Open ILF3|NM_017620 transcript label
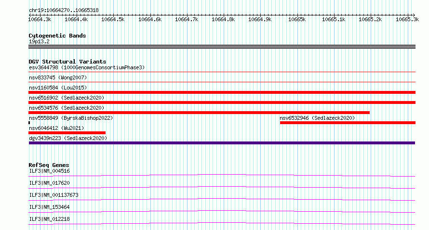This screenshot has height=230, width=429. (x=49, y=183)
